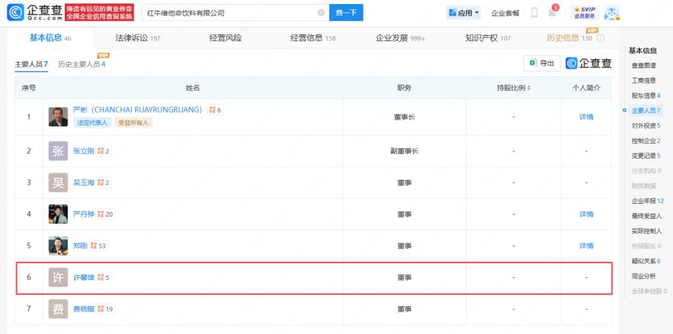
Task: Click the 许 avatar tile
Action: tap(58, 277)
